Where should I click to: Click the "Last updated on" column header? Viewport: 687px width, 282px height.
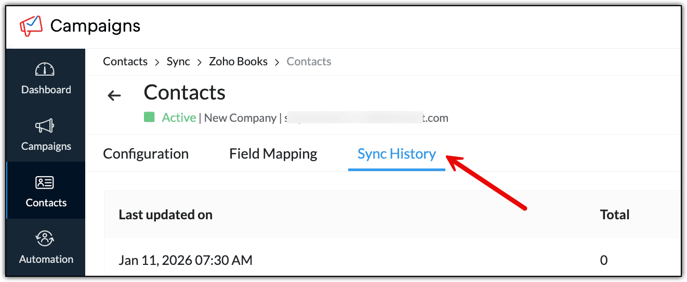point(165,215)
